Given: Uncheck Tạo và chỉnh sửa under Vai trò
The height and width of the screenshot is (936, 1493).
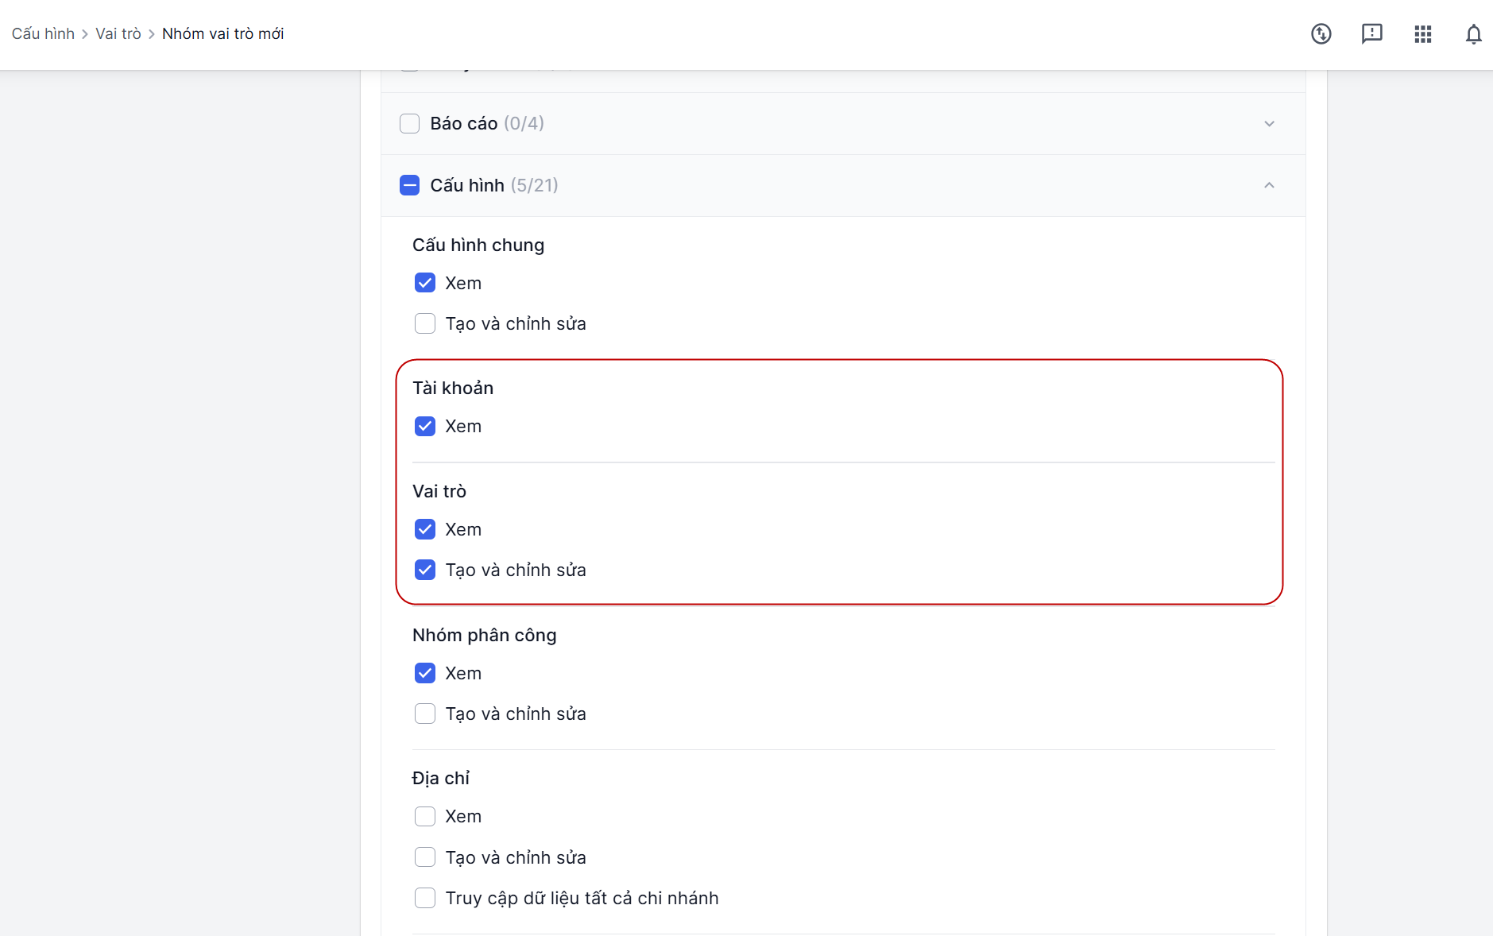Looking at the screenshot, I should (x=425, y=570).
